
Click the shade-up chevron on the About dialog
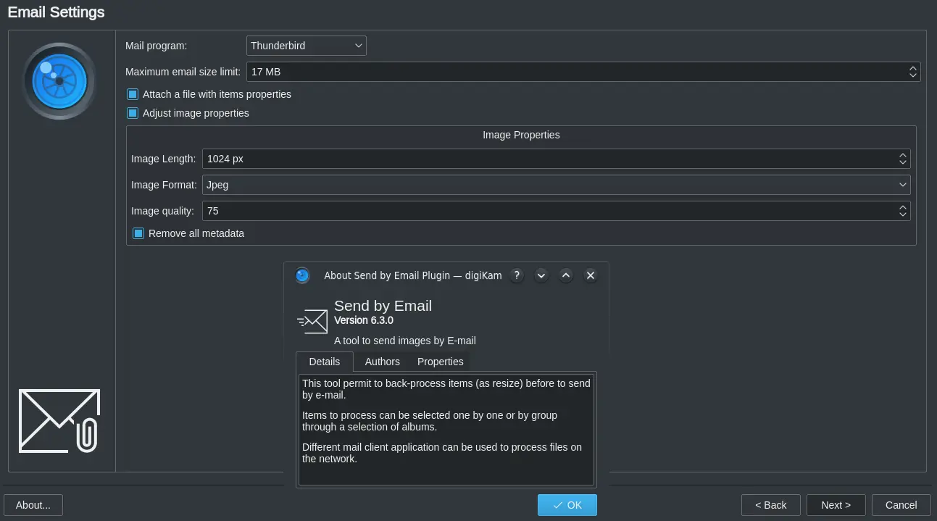(566, 275)
